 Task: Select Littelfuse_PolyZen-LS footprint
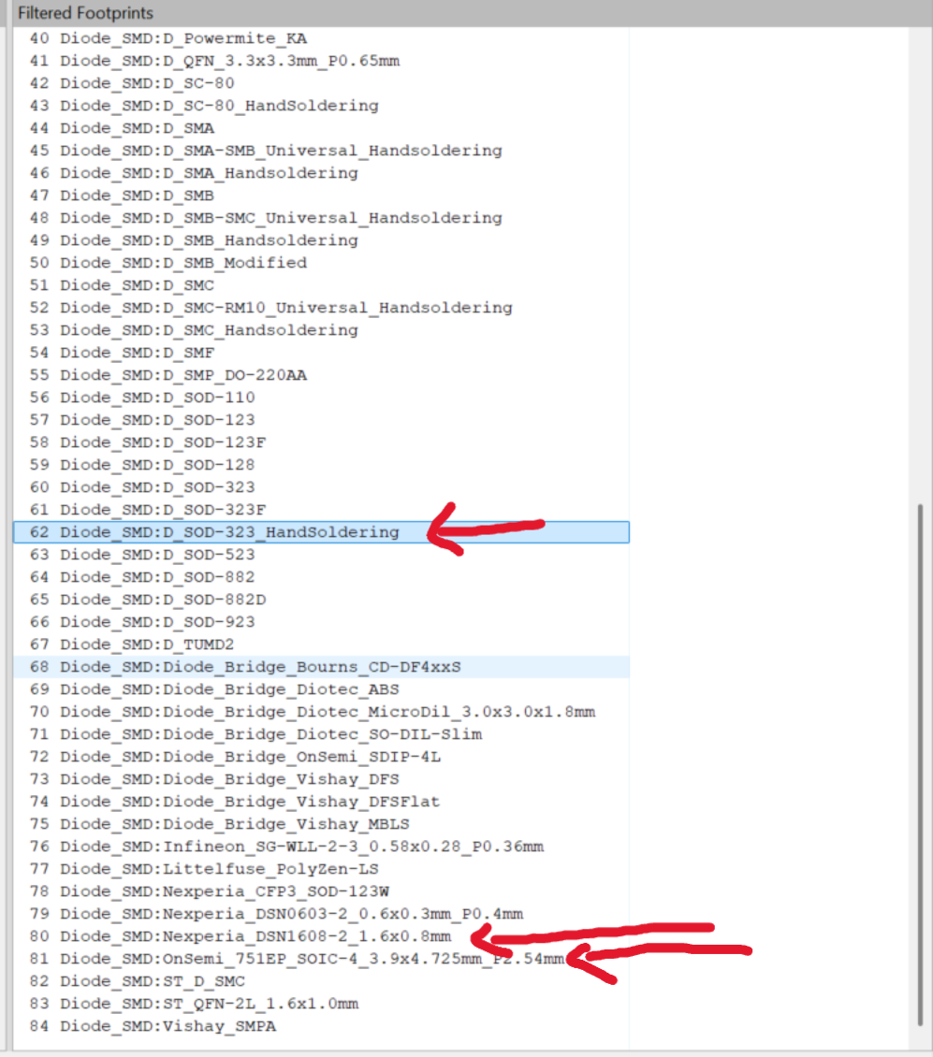click(x=219, y=869)
